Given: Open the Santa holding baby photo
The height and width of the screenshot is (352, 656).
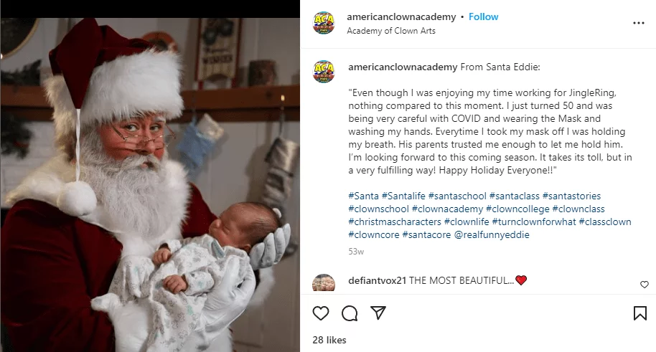Looking at the screenshot, I should pos(150,184).
